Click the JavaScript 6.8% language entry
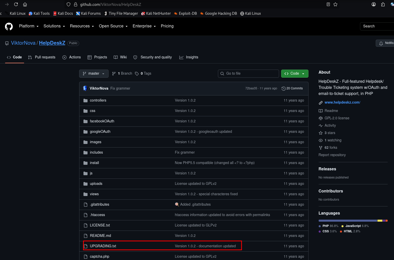Viewport: 394px width, 260px height. (355, 226)
